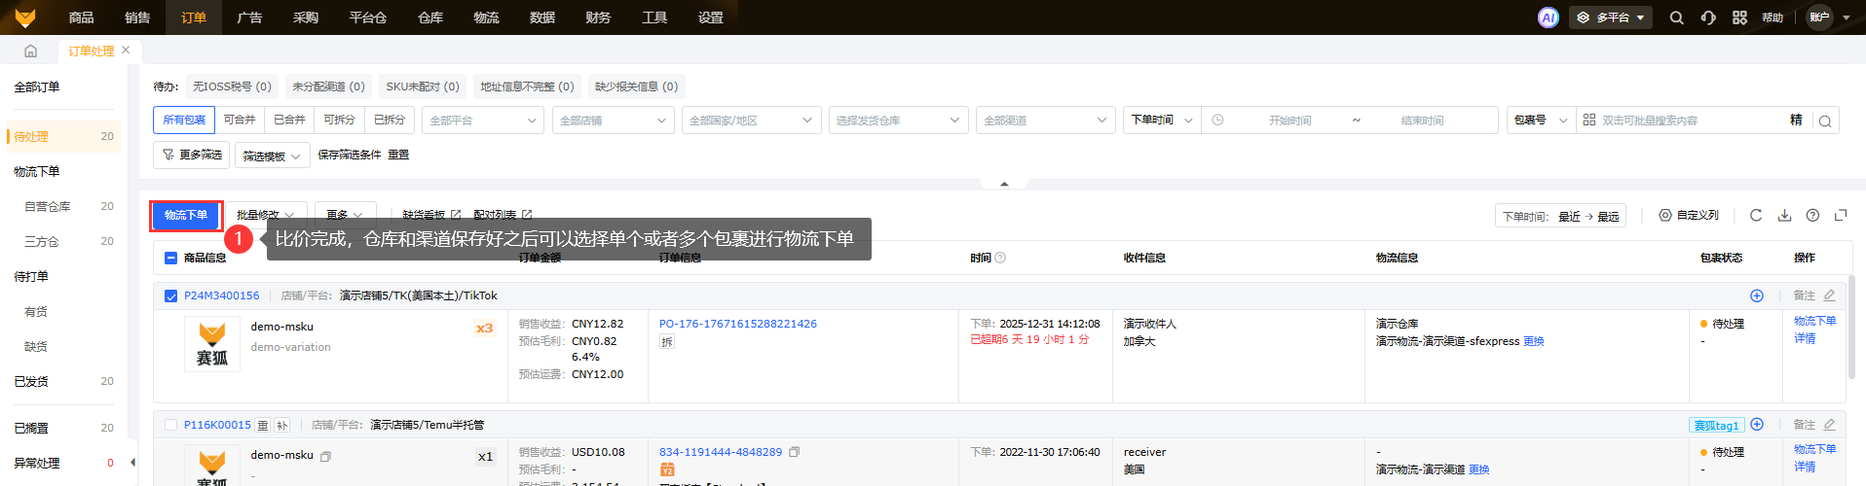Open the AI assistant icon

[1548, 17]
